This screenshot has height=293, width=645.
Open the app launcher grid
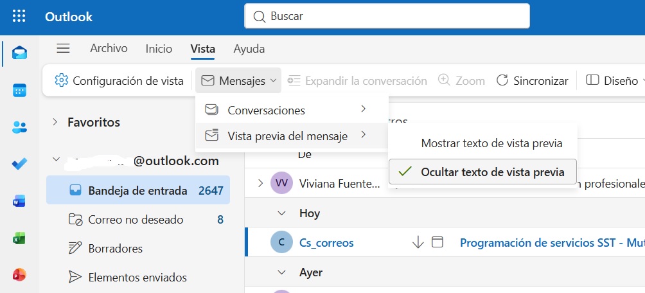tap(19, 16)
